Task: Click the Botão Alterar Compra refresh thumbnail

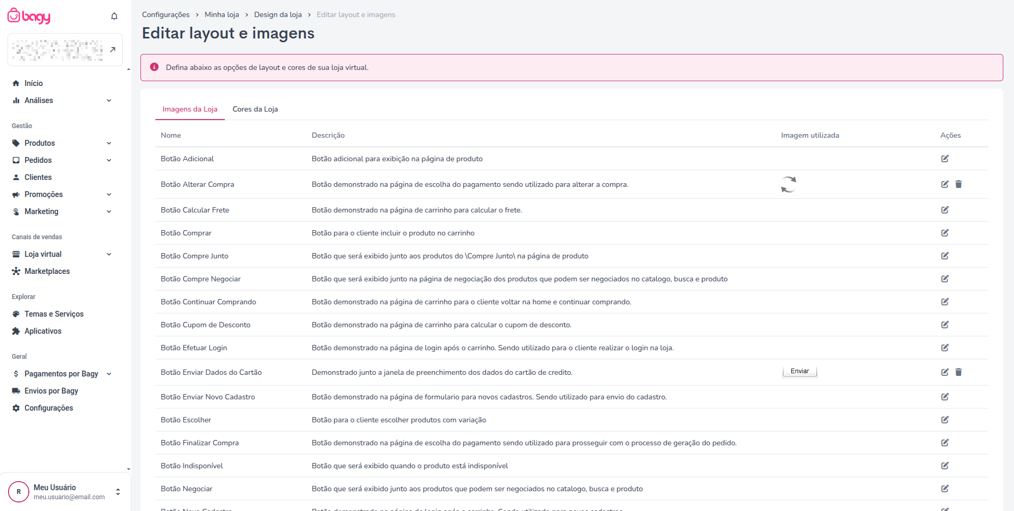Action: point(789,184)
